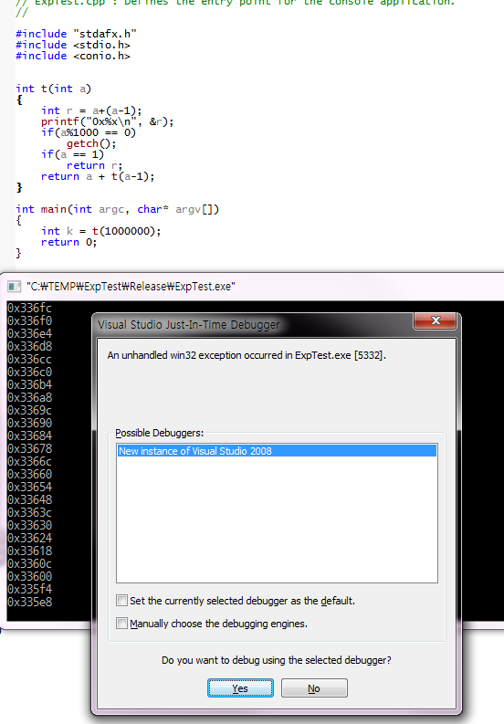Click the 'int k = t(1000000);' line
Image resolution: width=504 pixels, height=724 pixels.
(101, 231)
